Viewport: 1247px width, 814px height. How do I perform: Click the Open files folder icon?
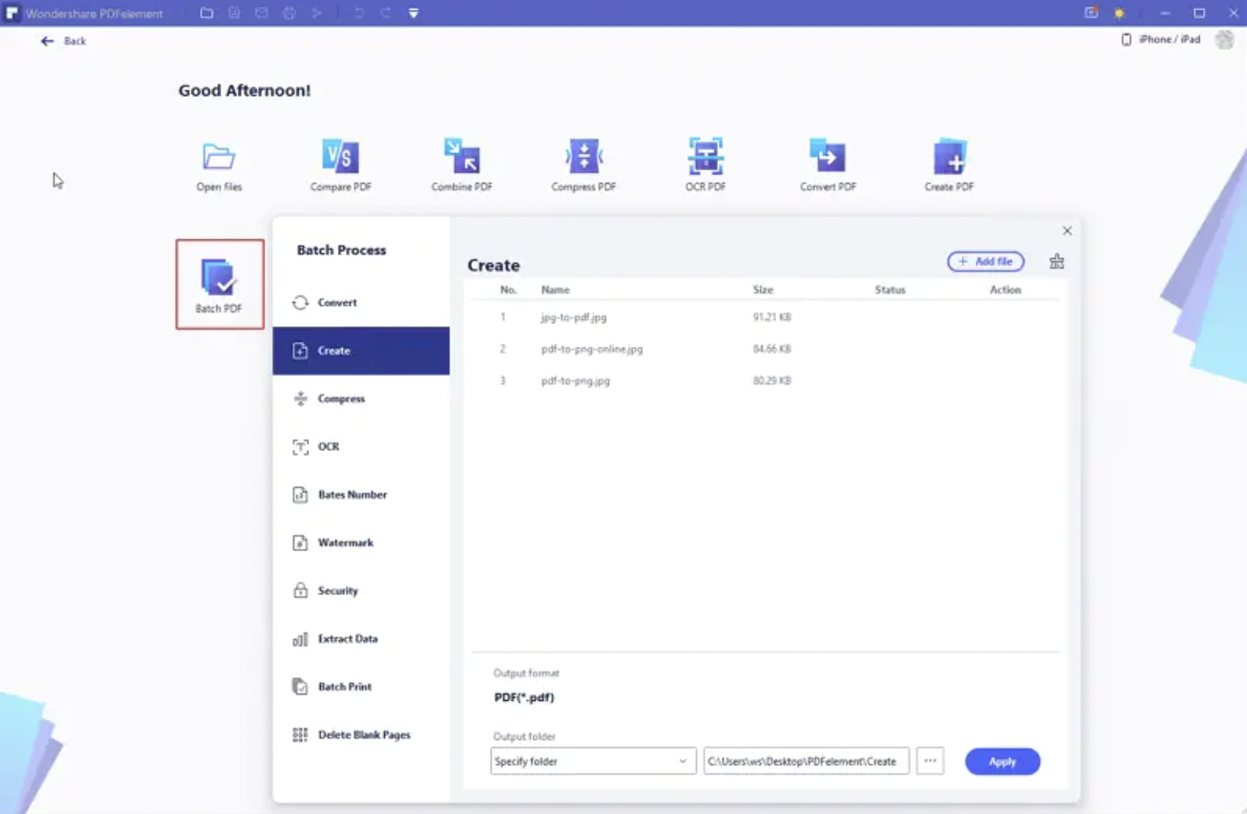218,156
